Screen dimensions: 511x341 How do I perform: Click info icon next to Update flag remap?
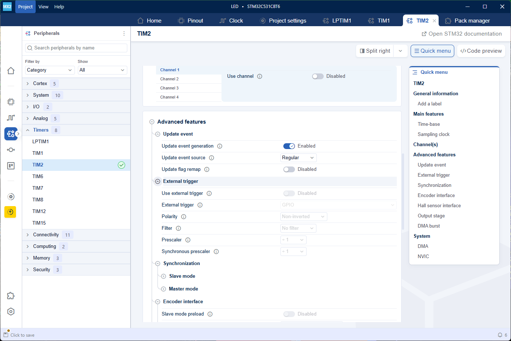(x=207, y=169)
